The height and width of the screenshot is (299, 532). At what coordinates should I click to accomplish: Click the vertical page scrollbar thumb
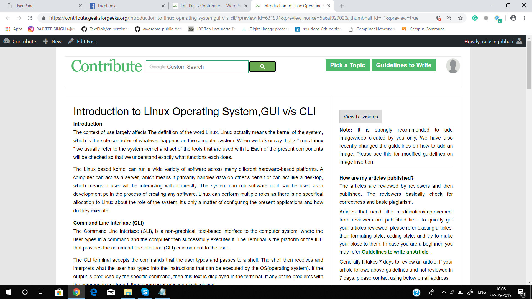pyautogui.click(x=529, y=65)
